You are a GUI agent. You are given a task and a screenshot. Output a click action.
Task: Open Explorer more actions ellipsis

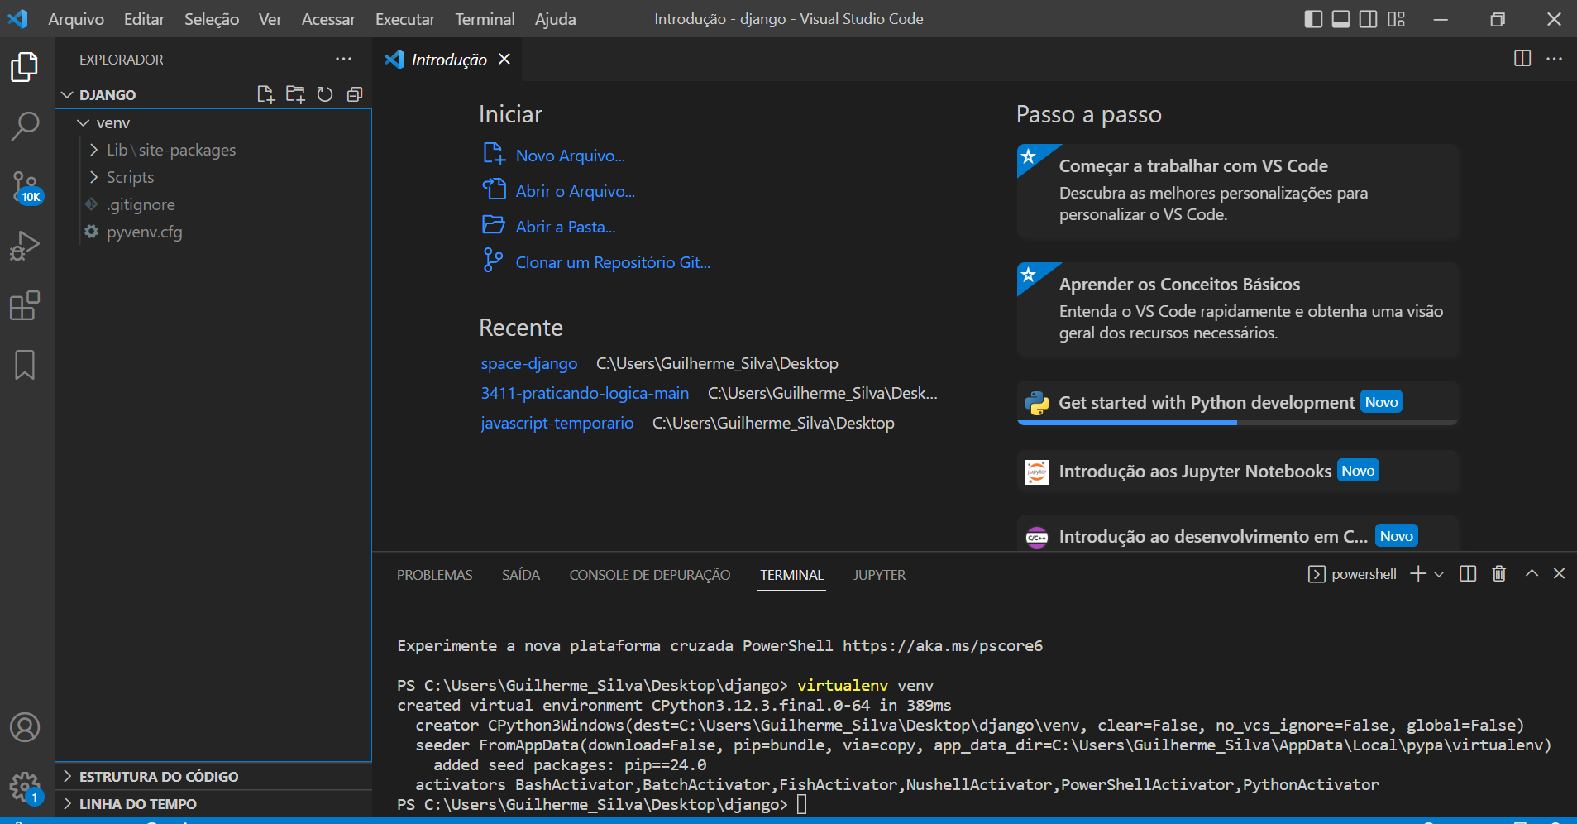tap(344, 59)
